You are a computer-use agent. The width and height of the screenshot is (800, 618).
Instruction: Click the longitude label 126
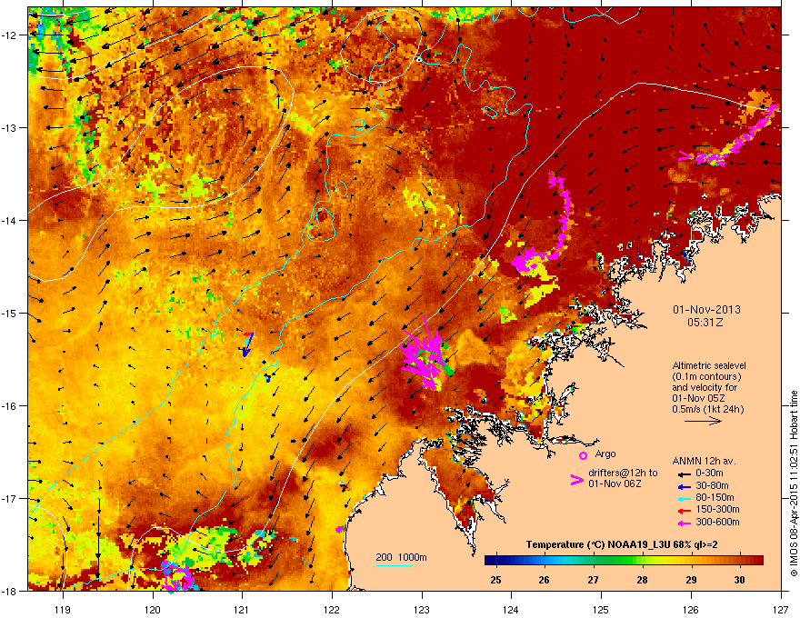pyautogui.click(x=691, y=609)
